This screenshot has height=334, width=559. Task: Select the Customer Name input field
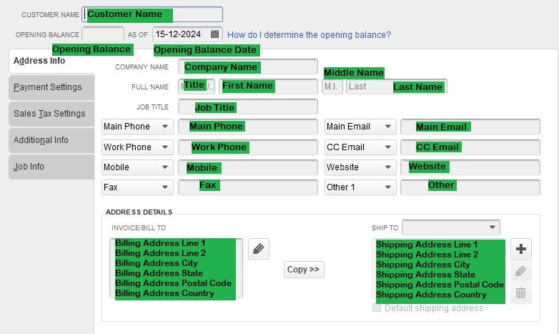(x=152, y=14)
